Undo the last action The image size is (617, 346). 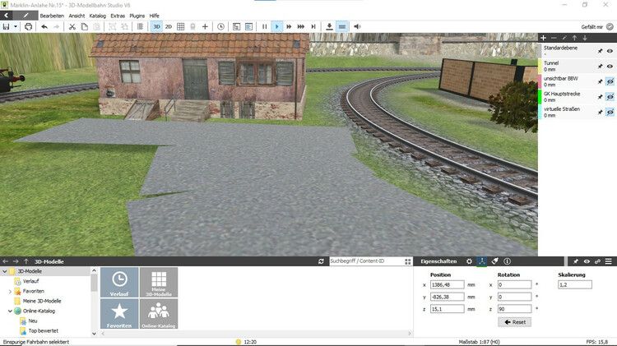click(x=44, y=27)
